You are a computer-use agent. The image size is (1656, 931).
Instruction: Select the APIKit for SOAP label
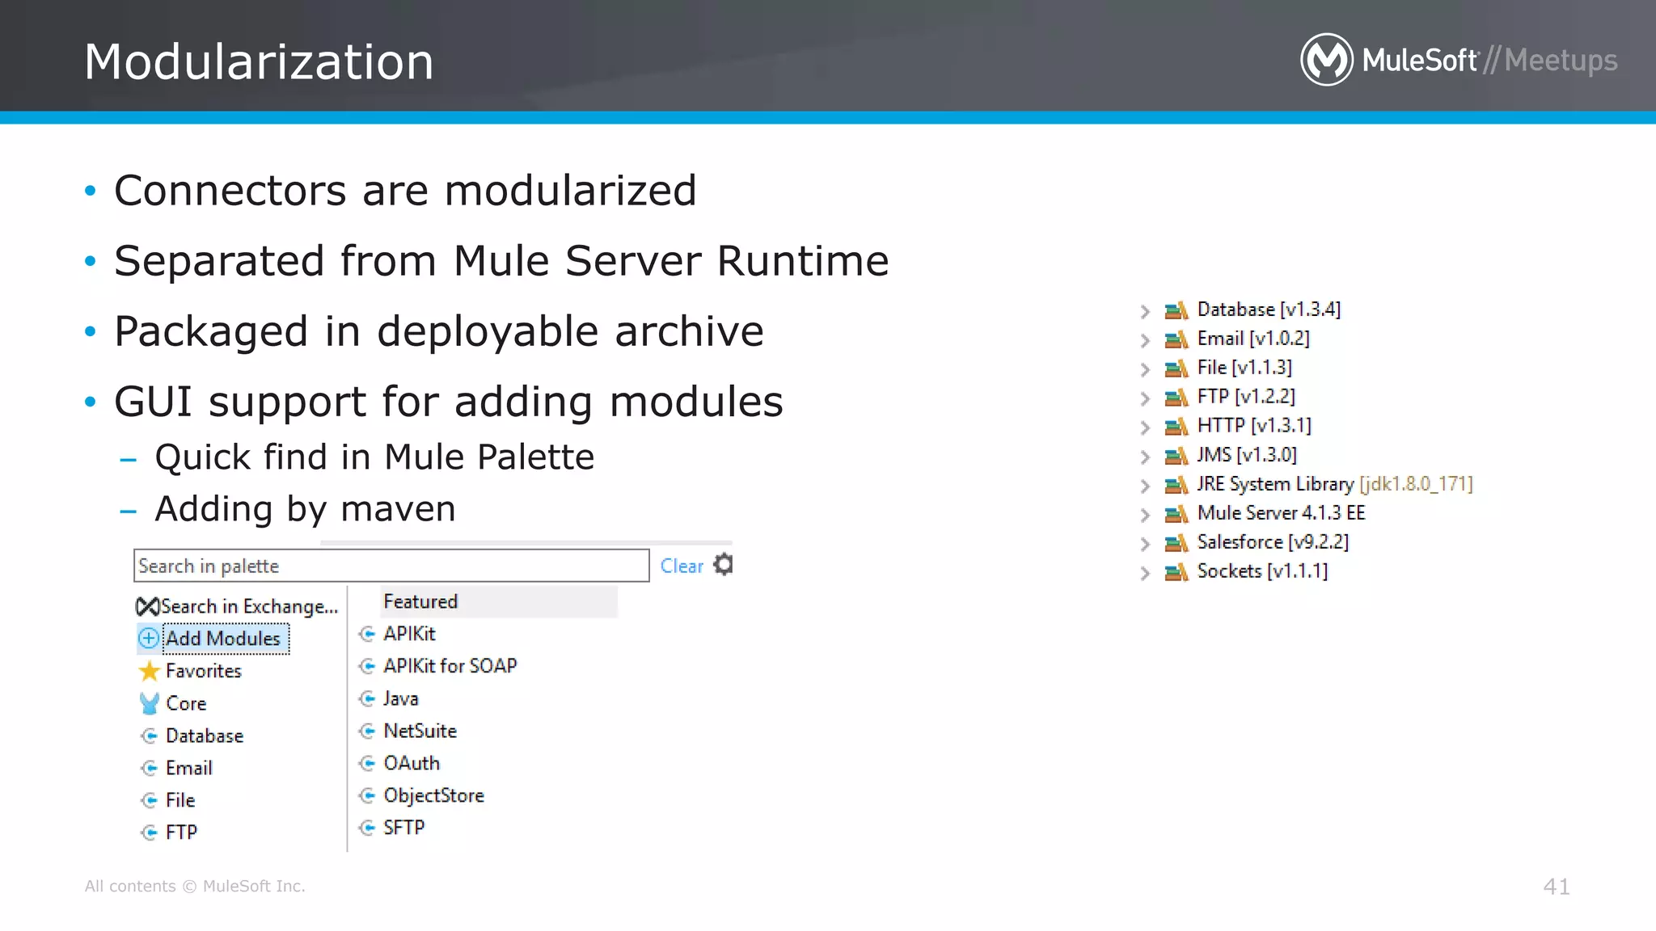pos(450,666)
